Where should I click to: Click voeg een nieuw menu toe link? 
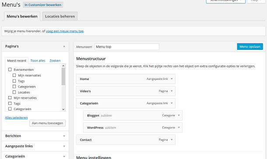(x=64, y=31)
